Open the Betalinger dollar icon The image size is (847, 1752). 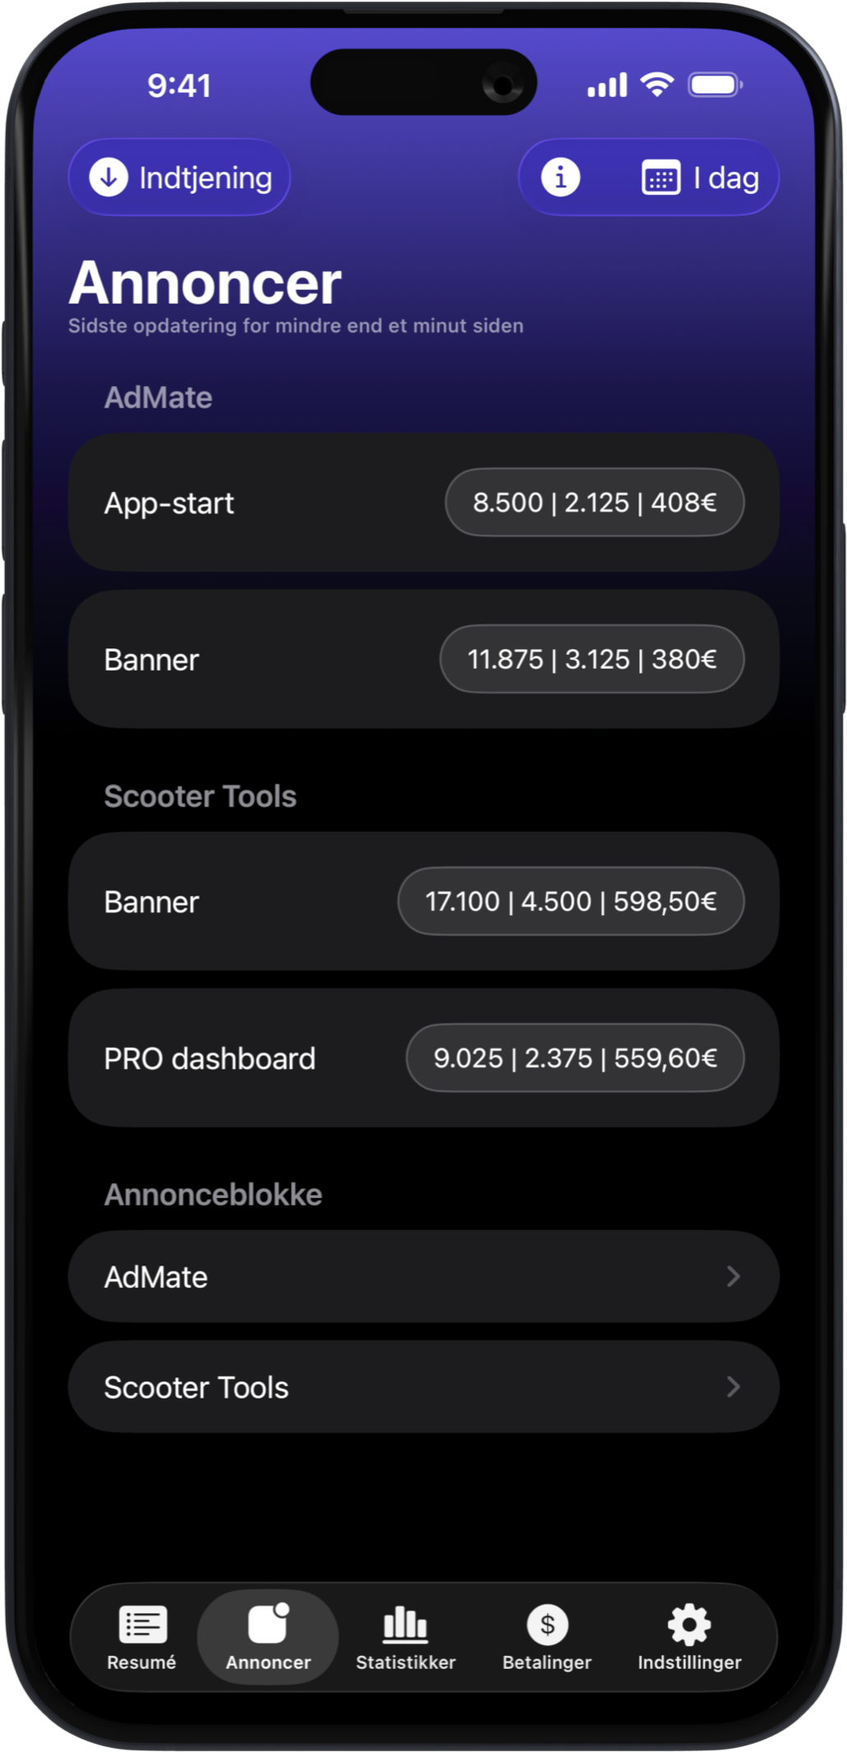coord(547,1624)
